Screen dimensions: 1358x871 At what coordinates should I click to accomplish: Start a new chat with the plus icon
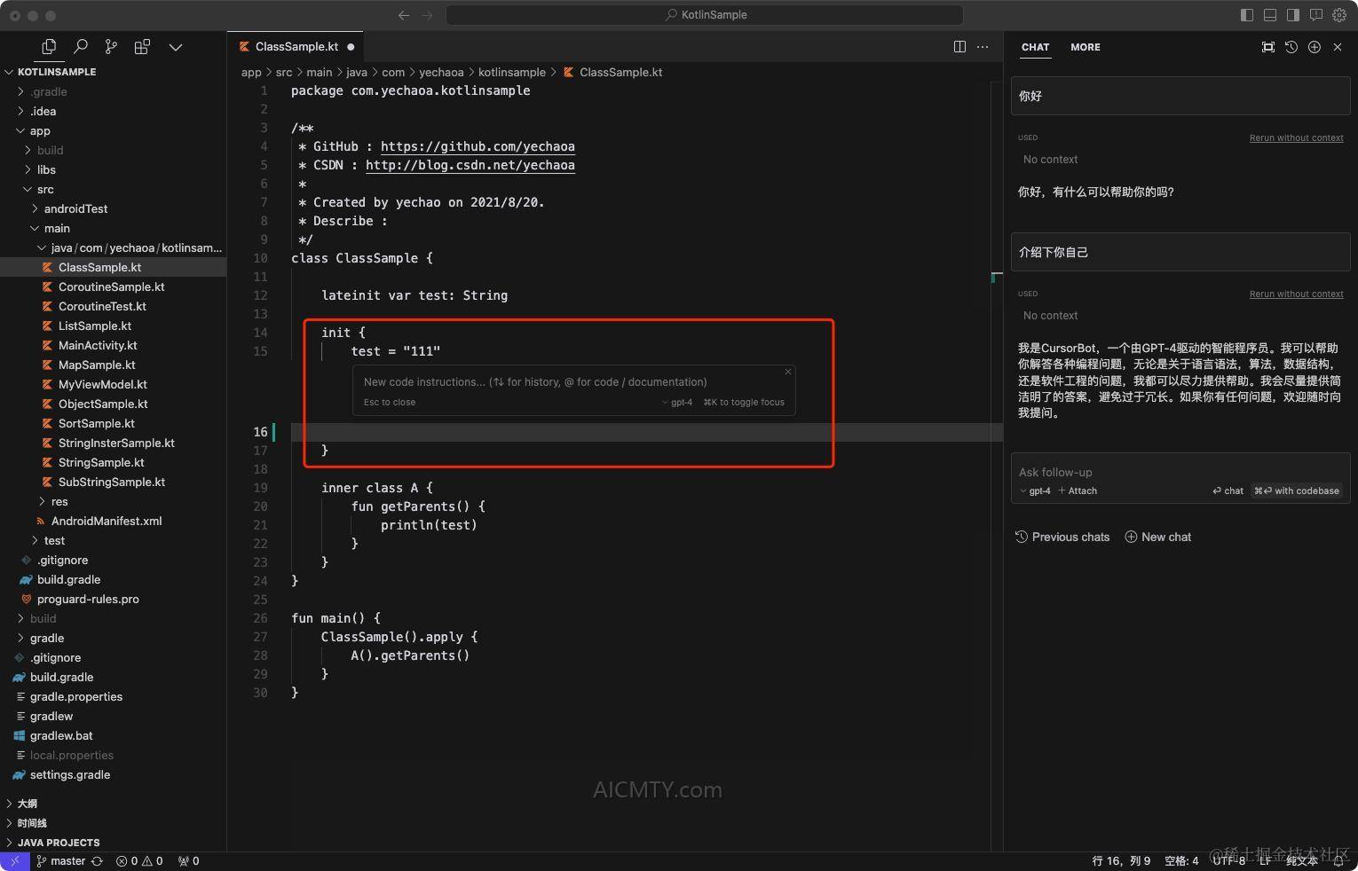coord(1315,47)
